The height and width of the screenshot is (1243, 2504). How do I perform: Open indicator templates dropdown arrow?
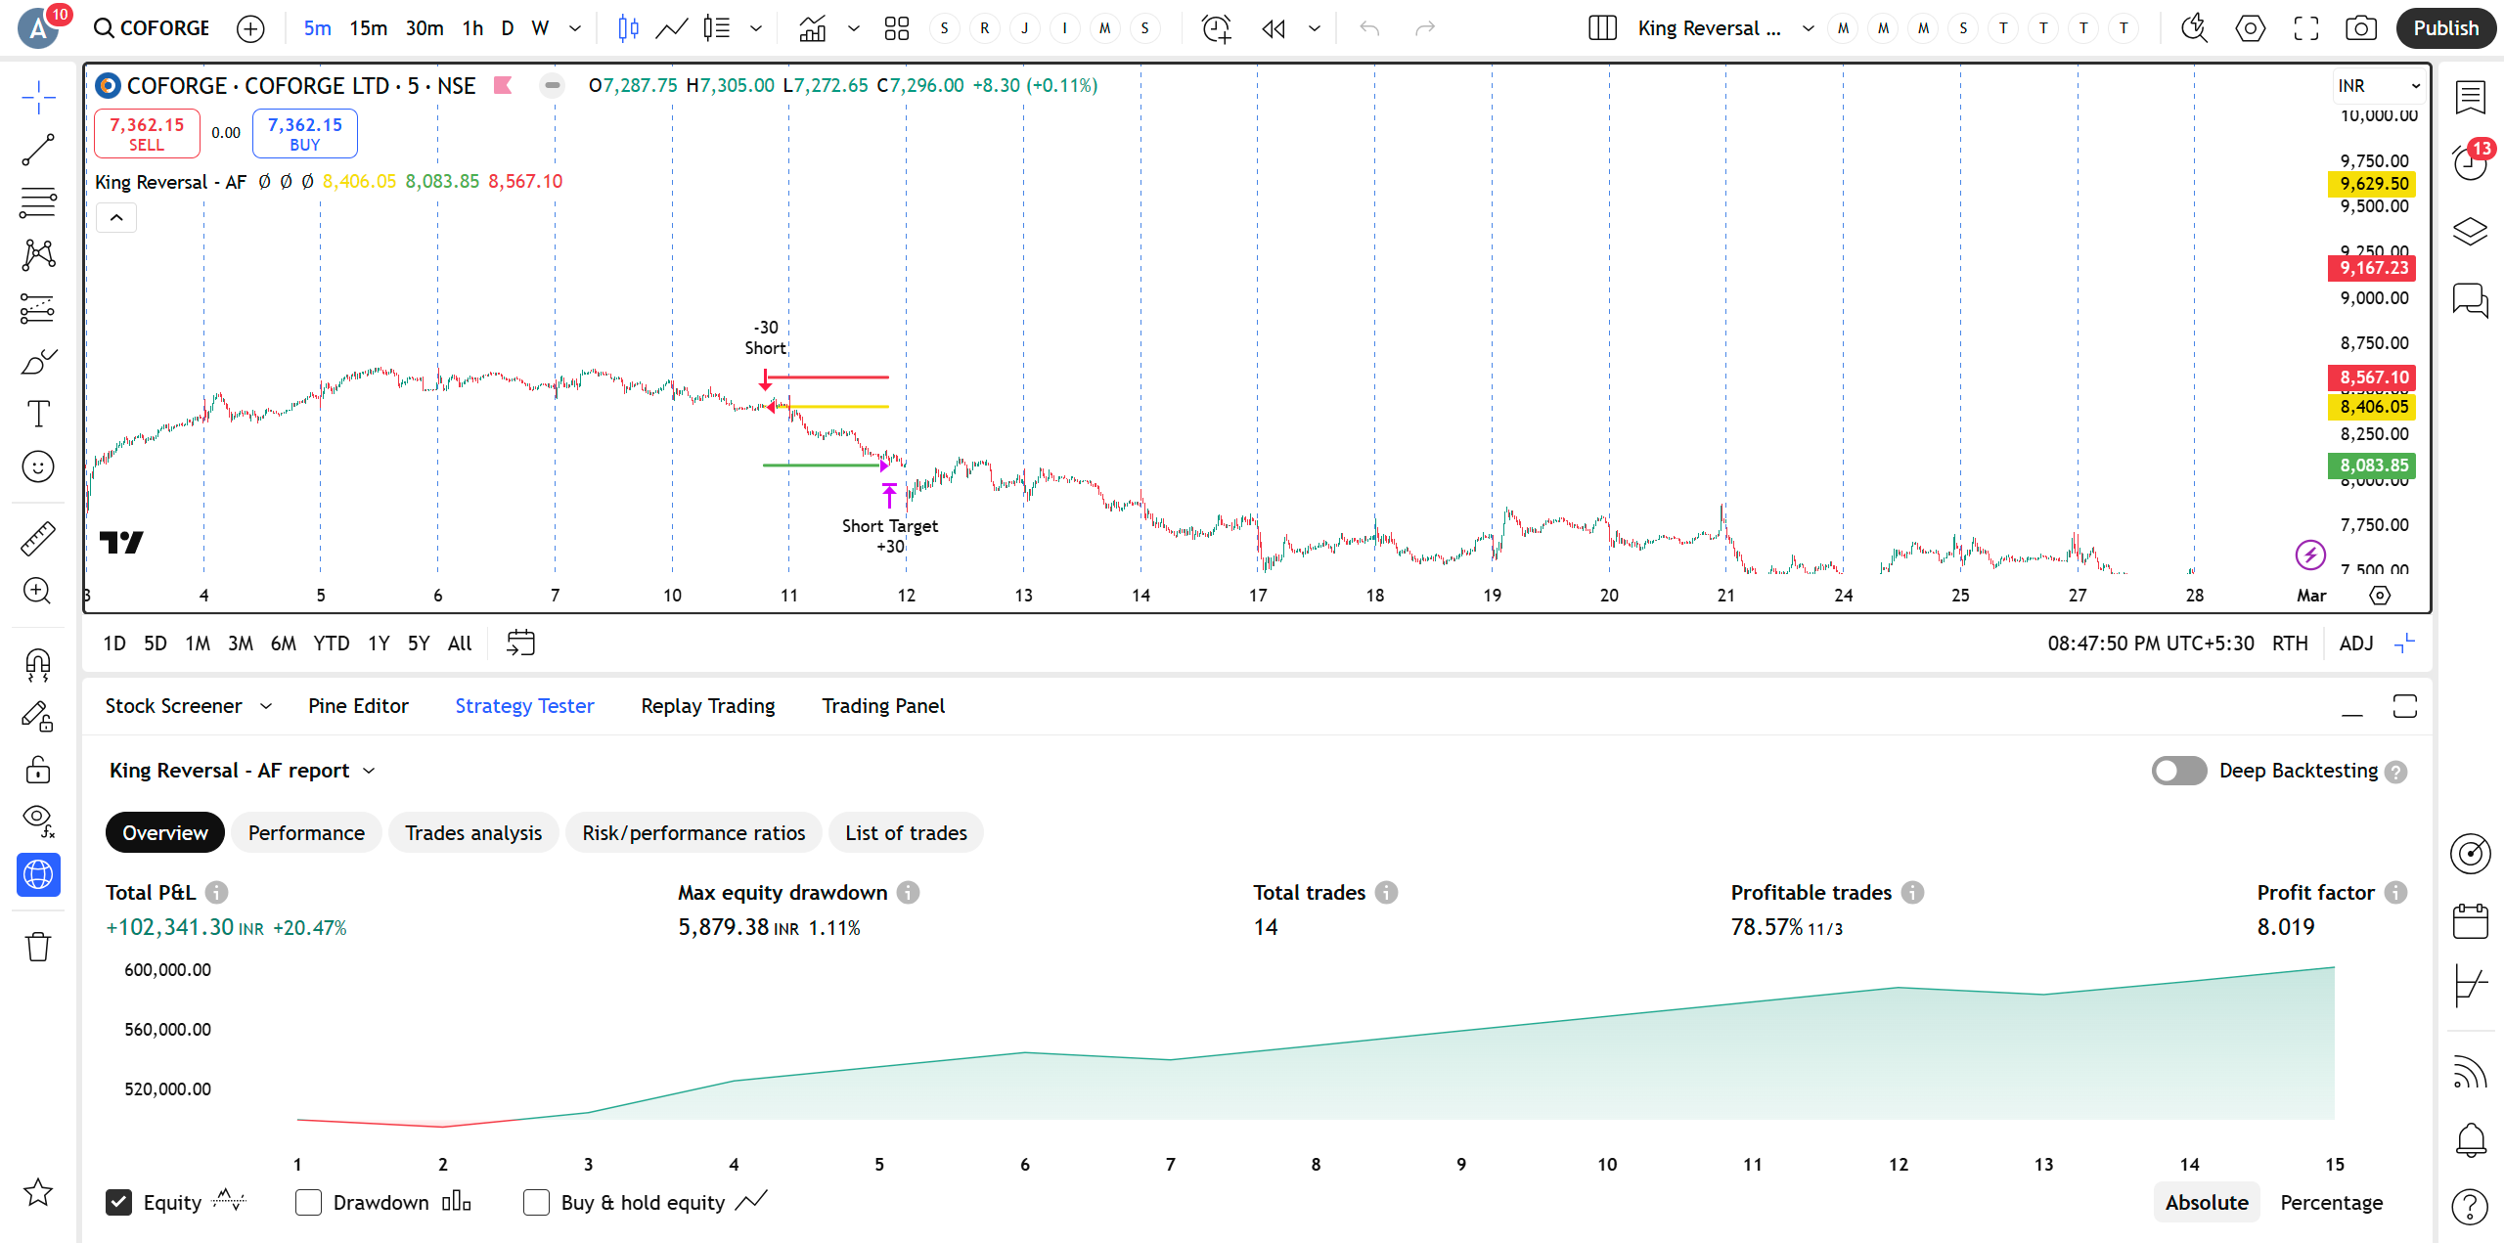point(853,28)
